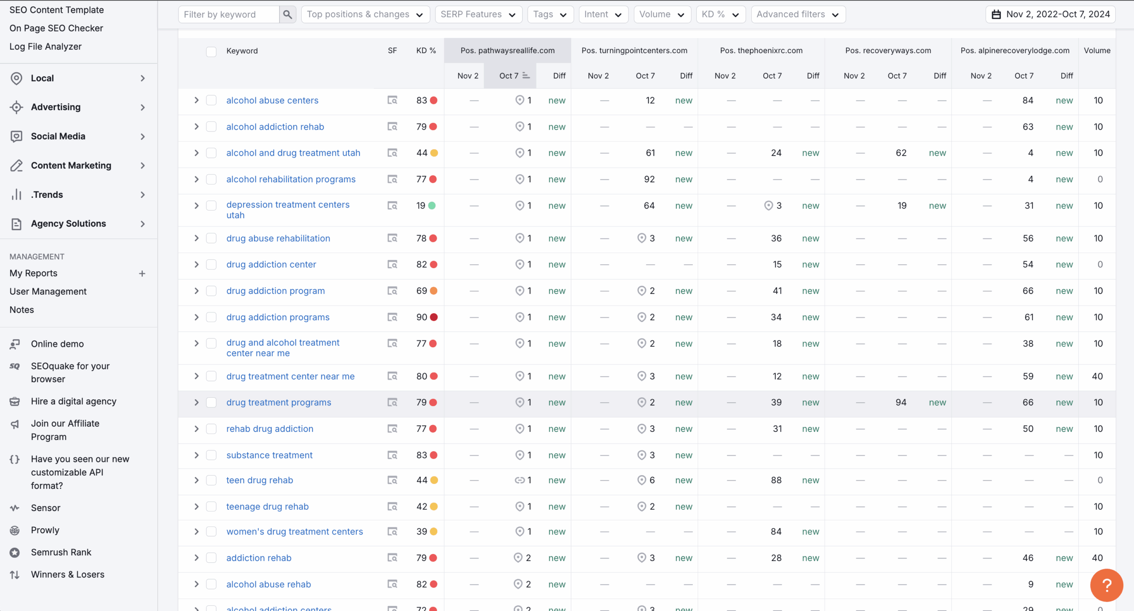Click the Sensor icon in sidebar
The height and width of the screenshot is (611, 1134).
(15, 508)
